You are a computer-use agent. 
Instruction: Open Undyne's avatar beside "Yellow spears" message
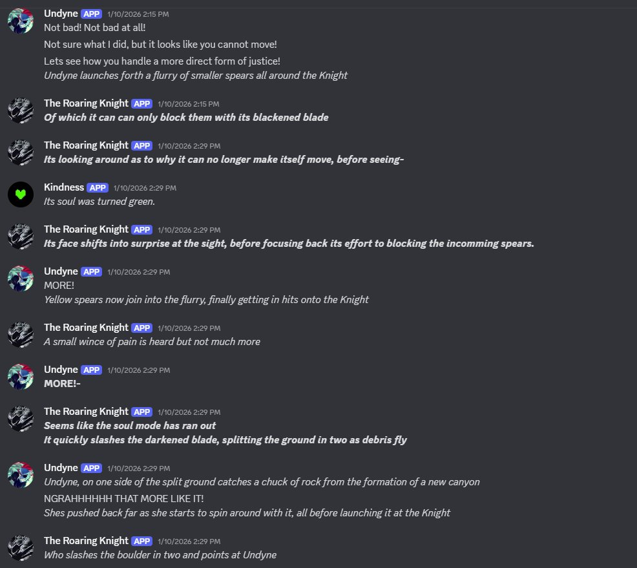tap(20, 279)
